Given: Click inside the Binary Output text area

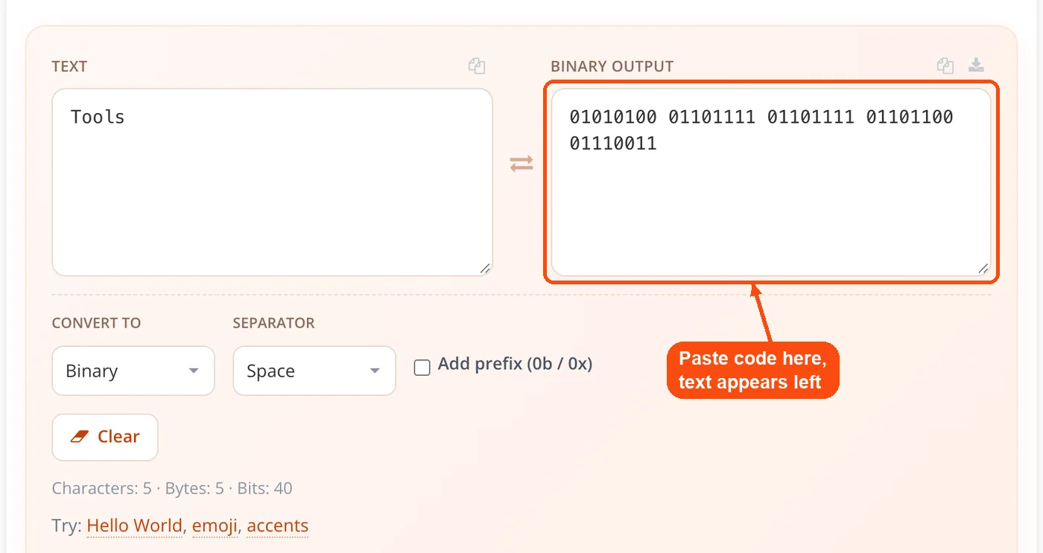Looking at the screenshot, I should 771,182.
